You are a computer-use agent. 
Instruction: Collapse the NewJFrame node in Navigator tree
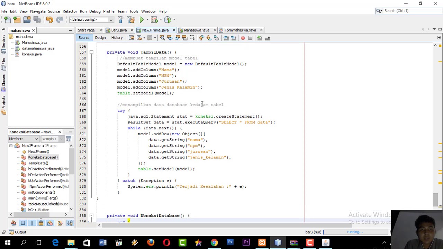point(11,146)
